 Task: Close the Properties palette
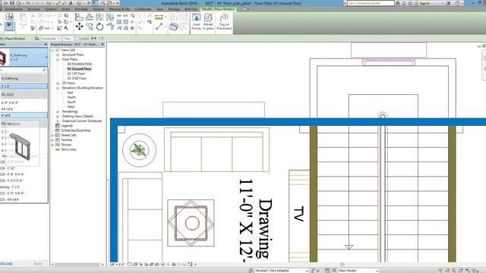pos(46,45)
